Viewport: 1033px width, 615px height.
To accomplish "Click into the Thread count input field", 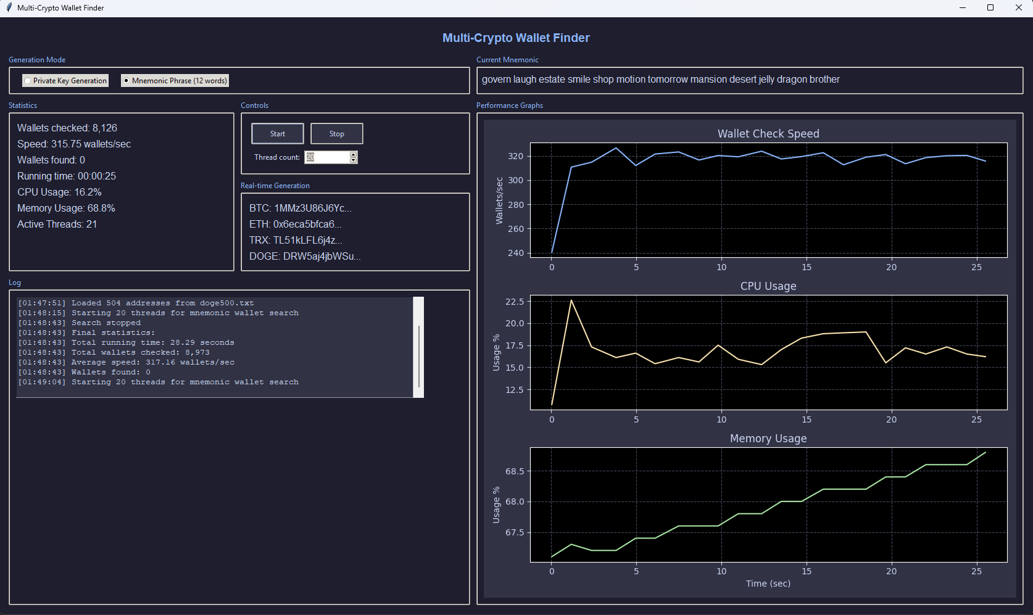I will tap(327, 157).
